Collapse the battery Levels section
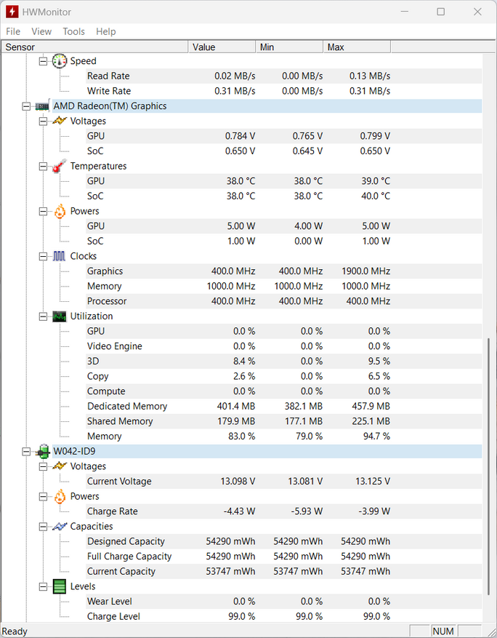The image size is (497, 638). (43, 587)
